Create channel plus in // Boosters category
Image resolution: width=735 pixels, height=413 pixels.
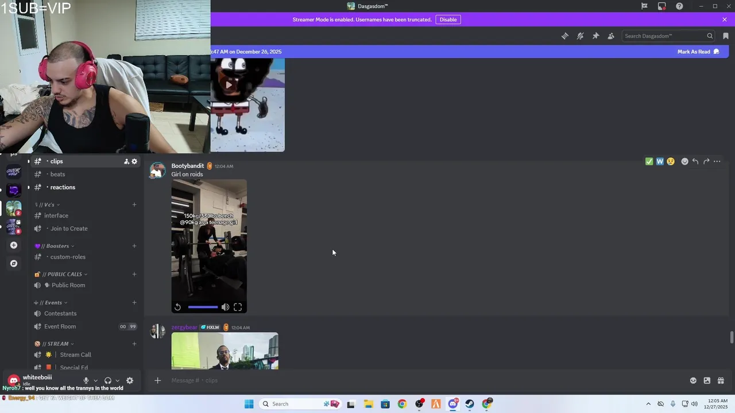[x=134, y=246]
